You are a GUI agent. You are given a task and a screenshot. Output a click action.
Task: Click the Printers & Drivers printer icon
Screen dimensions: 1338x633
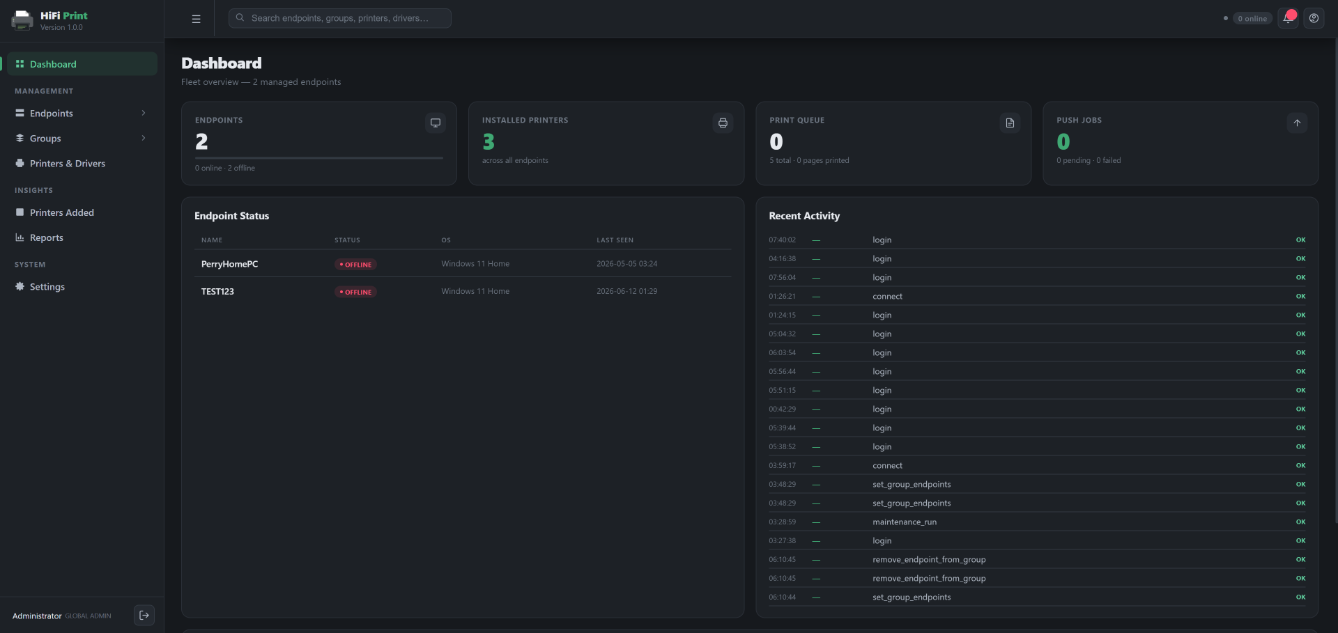pyautogui.click(x=20, y=163)
